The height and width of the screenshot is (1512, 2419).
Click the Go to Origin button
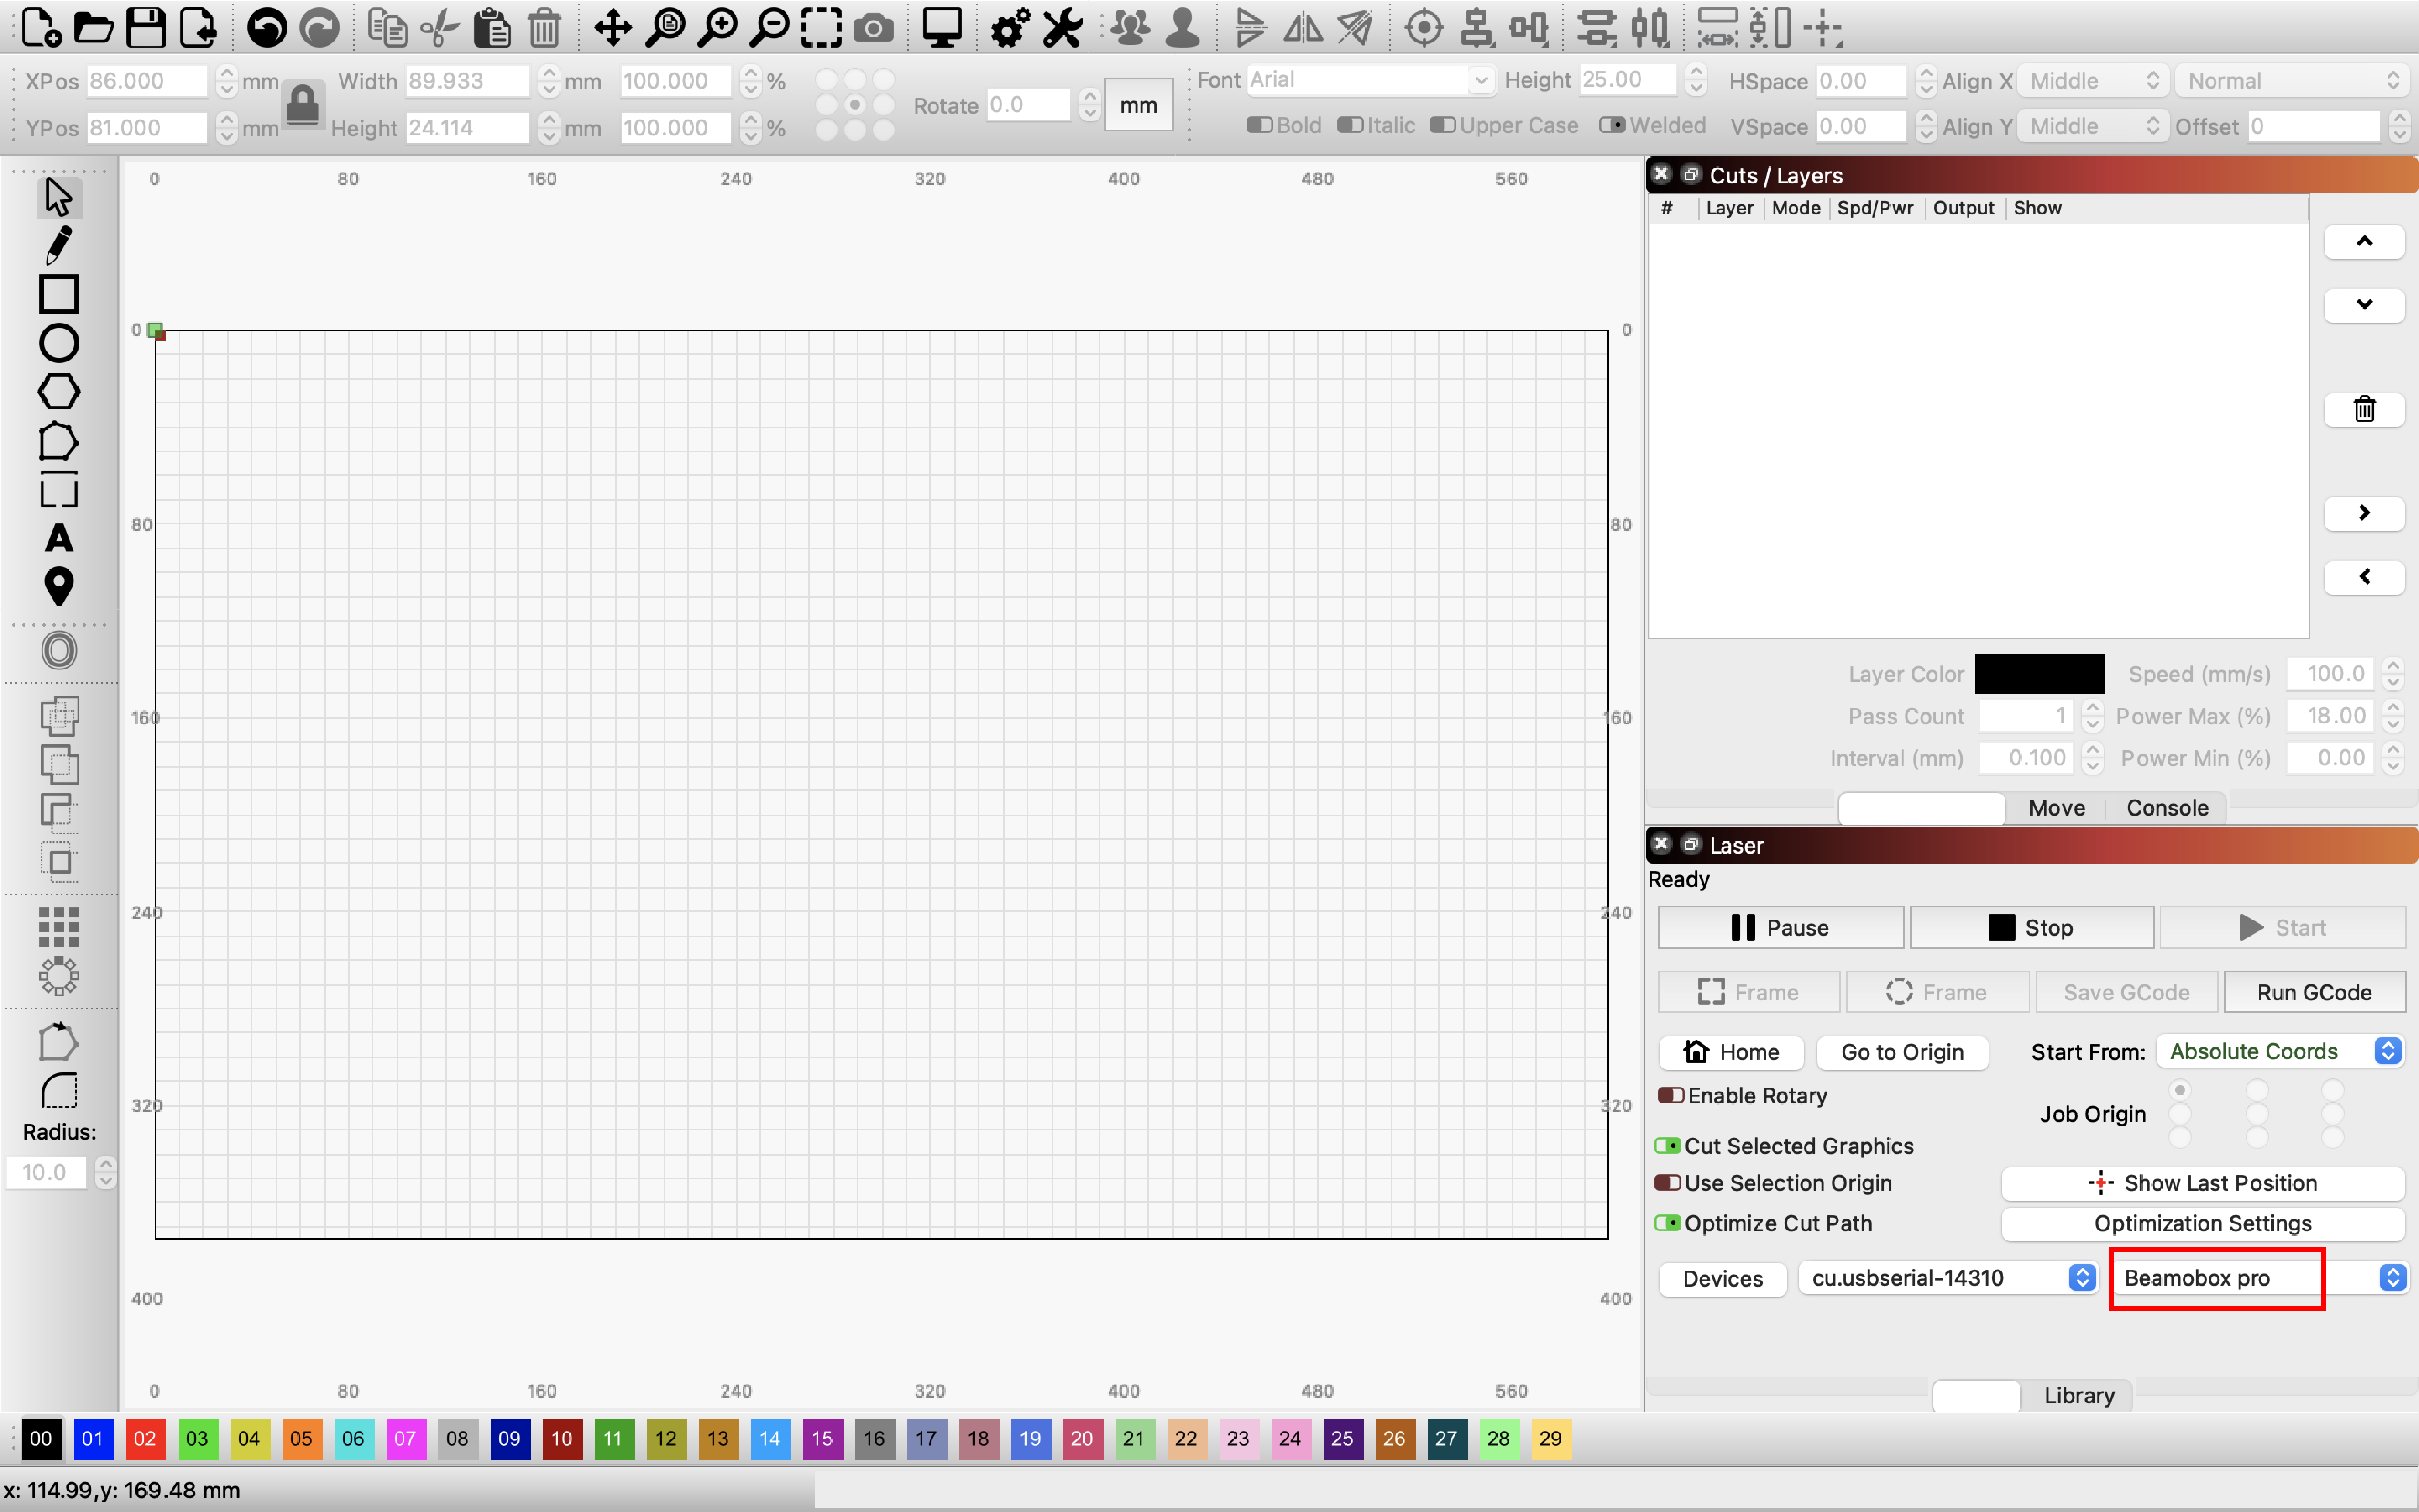[1901, 1052]
